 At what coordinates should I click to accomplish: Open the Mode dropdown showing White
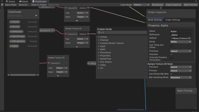coord(181,42)
